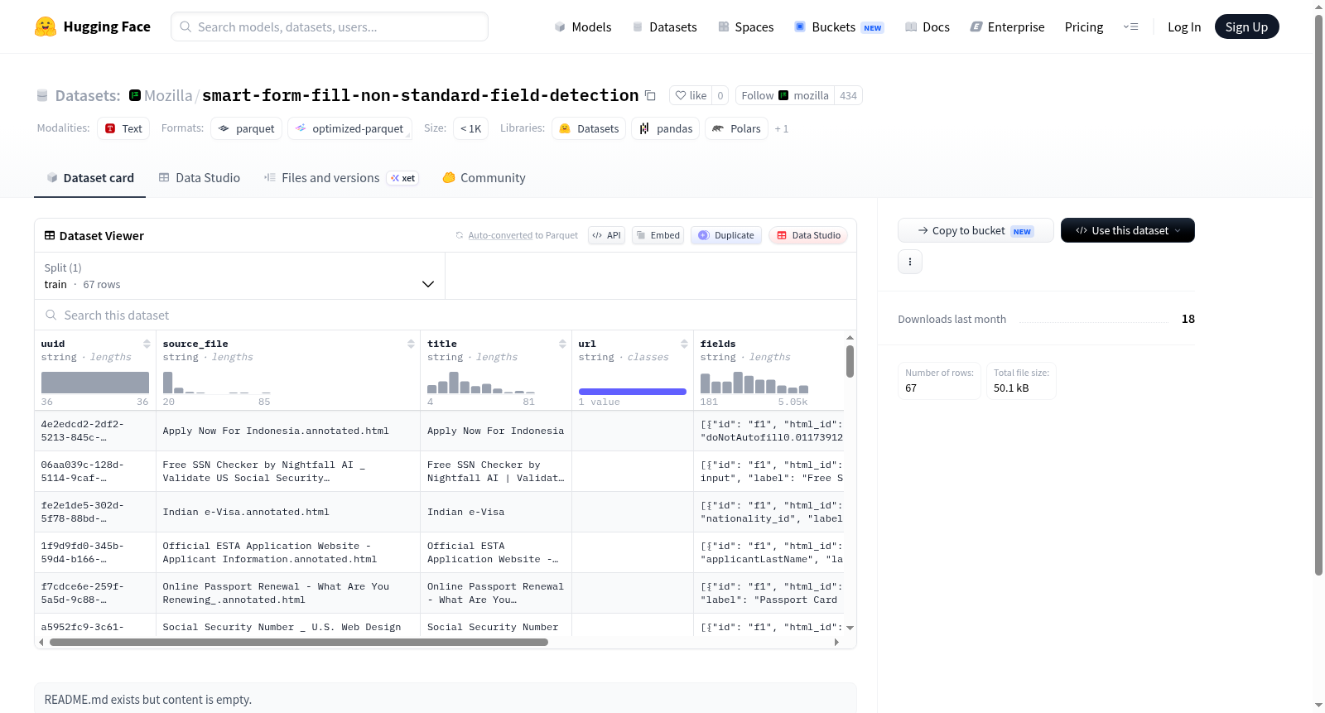Focus the Search this dataset field

(x=446, y=315)
